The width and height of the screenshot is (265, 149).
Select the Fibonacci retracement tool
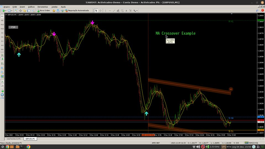(122, 11)
